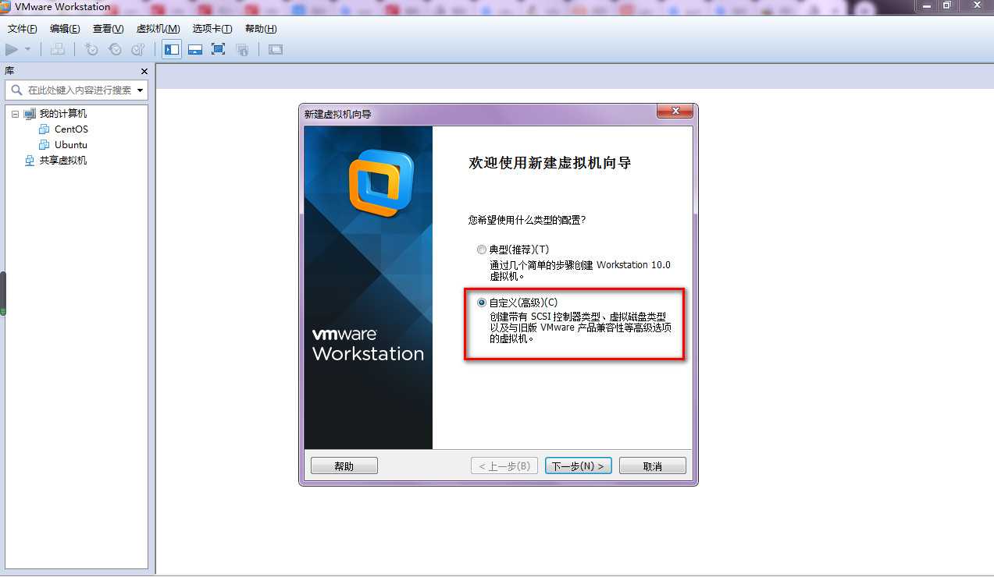The height and width of the screenshot is (577, 994).
Task: Click the 欢迎使用新建虚拟机向导 heading
Action: (x=550, y=163)
